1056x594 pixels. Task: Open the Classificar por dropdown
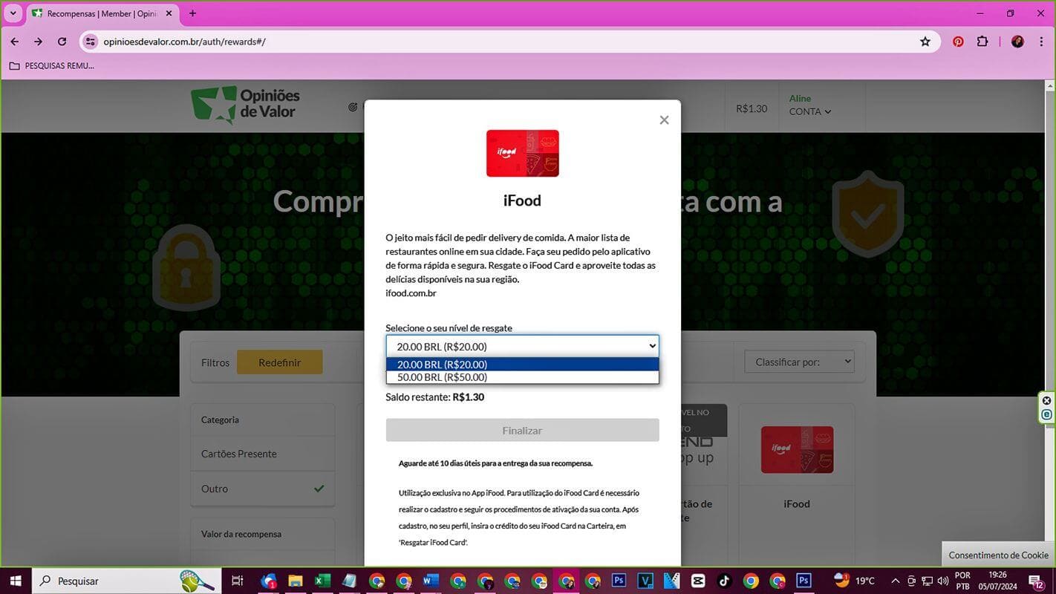coord(799,362)
